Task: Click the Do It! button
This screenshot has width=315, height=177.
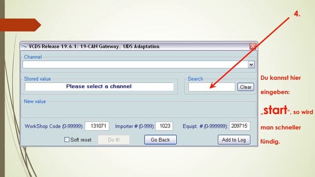Action: pyautogui.click(x=114, y=140)
